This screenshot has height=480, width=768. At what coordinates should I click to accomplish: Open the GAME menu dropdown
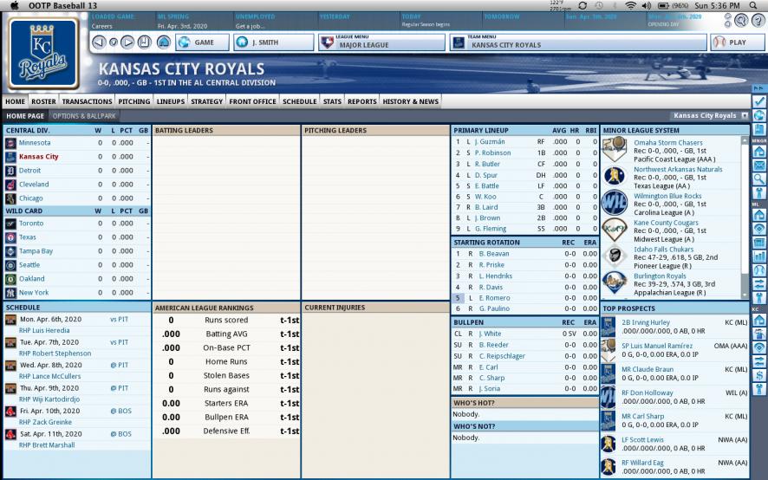[202, 42]
